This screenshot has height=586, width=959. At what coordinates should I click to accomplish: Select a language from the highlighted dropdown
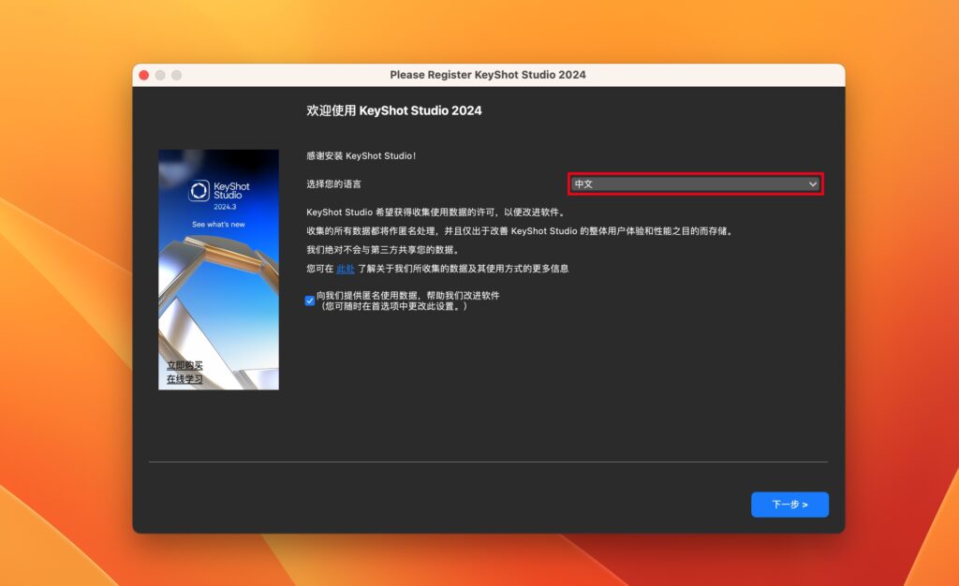coord(695,183)
